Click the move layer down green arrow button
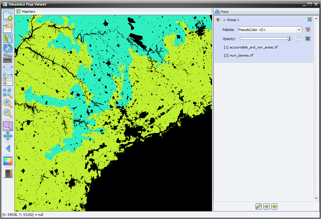The image size is (321, 219). (274, 206)
